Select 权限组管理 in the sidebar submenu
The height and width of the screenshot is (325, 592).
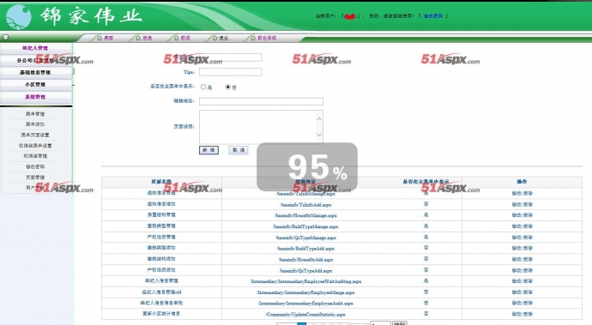point(35,156)
